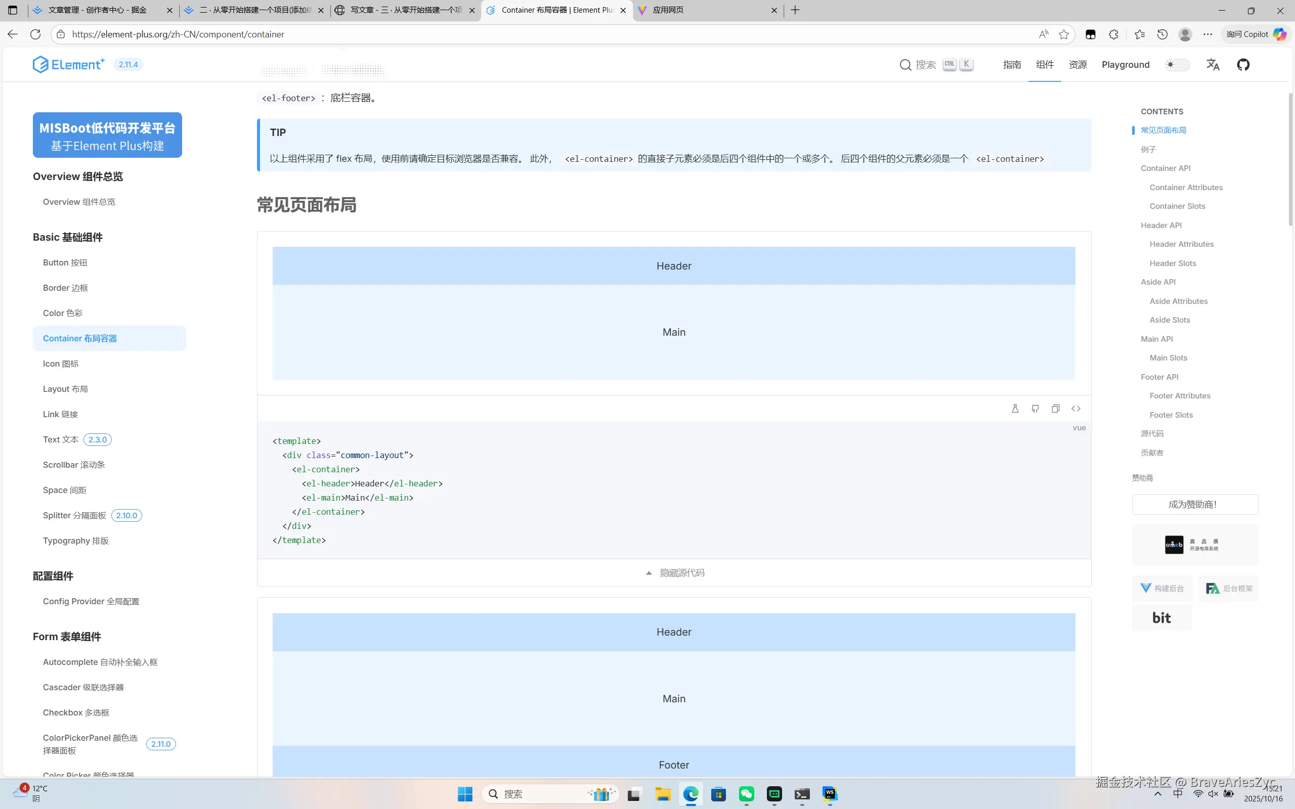Screen dimensions: 1295x809
Task: Copy the code using copy icon
Action: tap(1055, 409)
